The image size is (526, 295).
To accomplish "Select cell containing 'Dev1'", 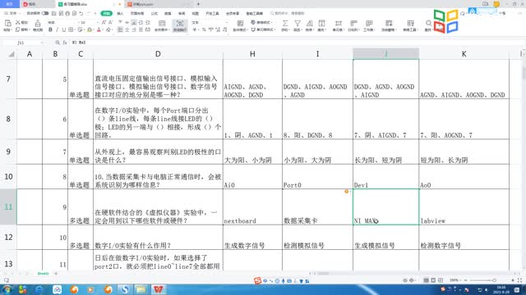I will (x=385, y=177).
